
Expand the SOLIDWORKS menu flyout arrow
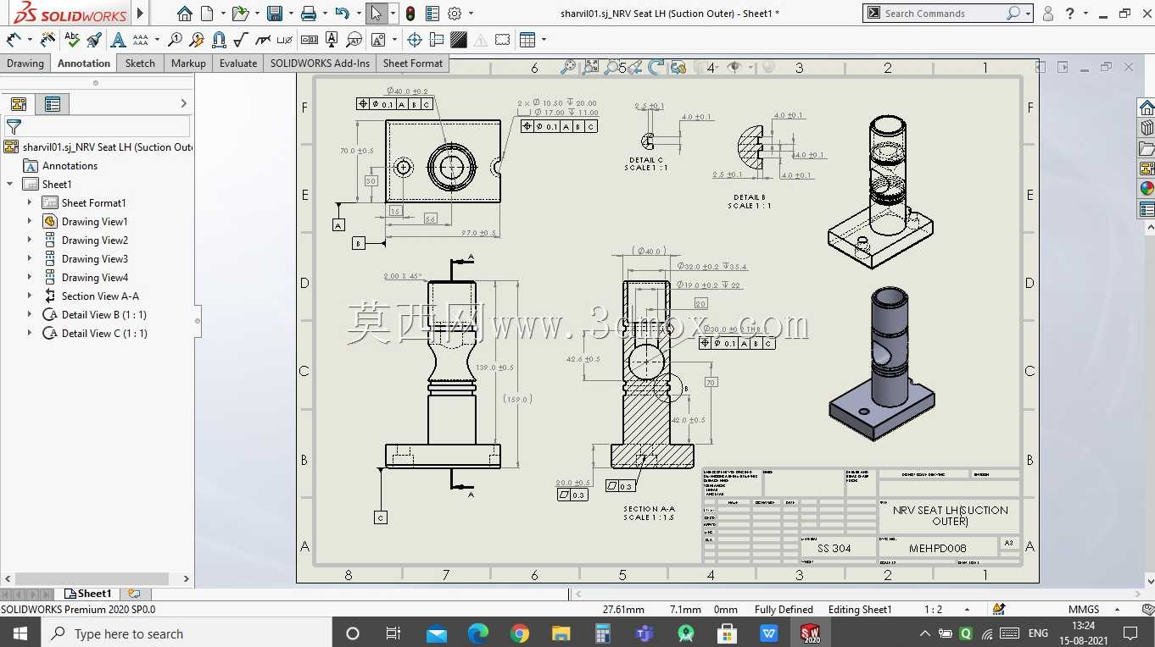click(x=141, y=14)
